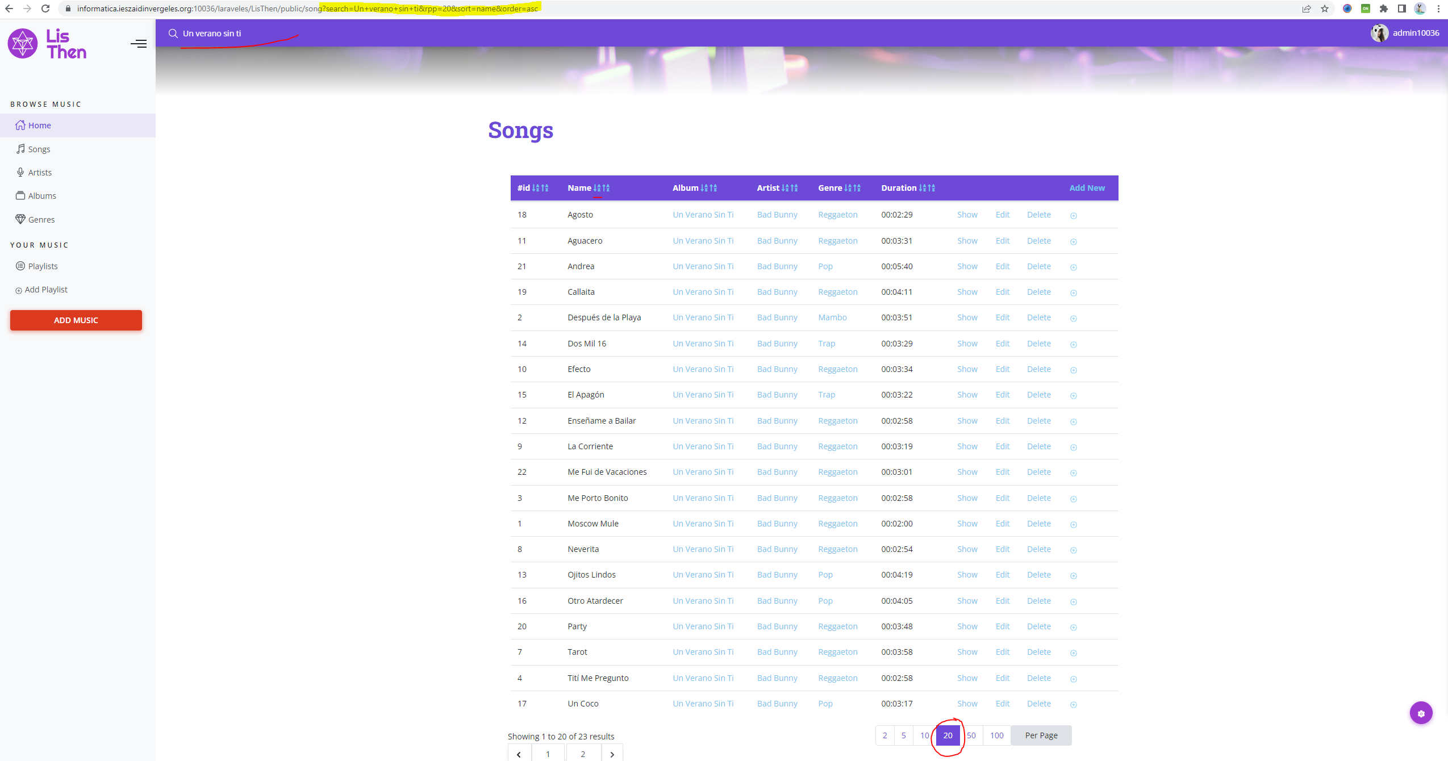Open the floating settings gear button
The width and height of the screenshot is (1448, 761).
tap(1420, 713)
